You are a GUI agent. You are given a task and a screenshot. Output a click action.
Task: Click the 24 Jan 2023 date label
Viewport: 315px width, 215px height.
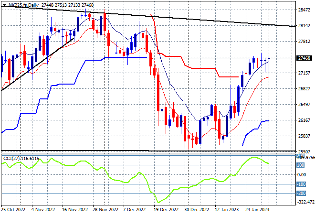[257, 210]
